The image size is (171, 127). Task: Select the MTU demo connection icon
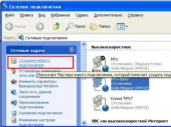pos(100,84)
